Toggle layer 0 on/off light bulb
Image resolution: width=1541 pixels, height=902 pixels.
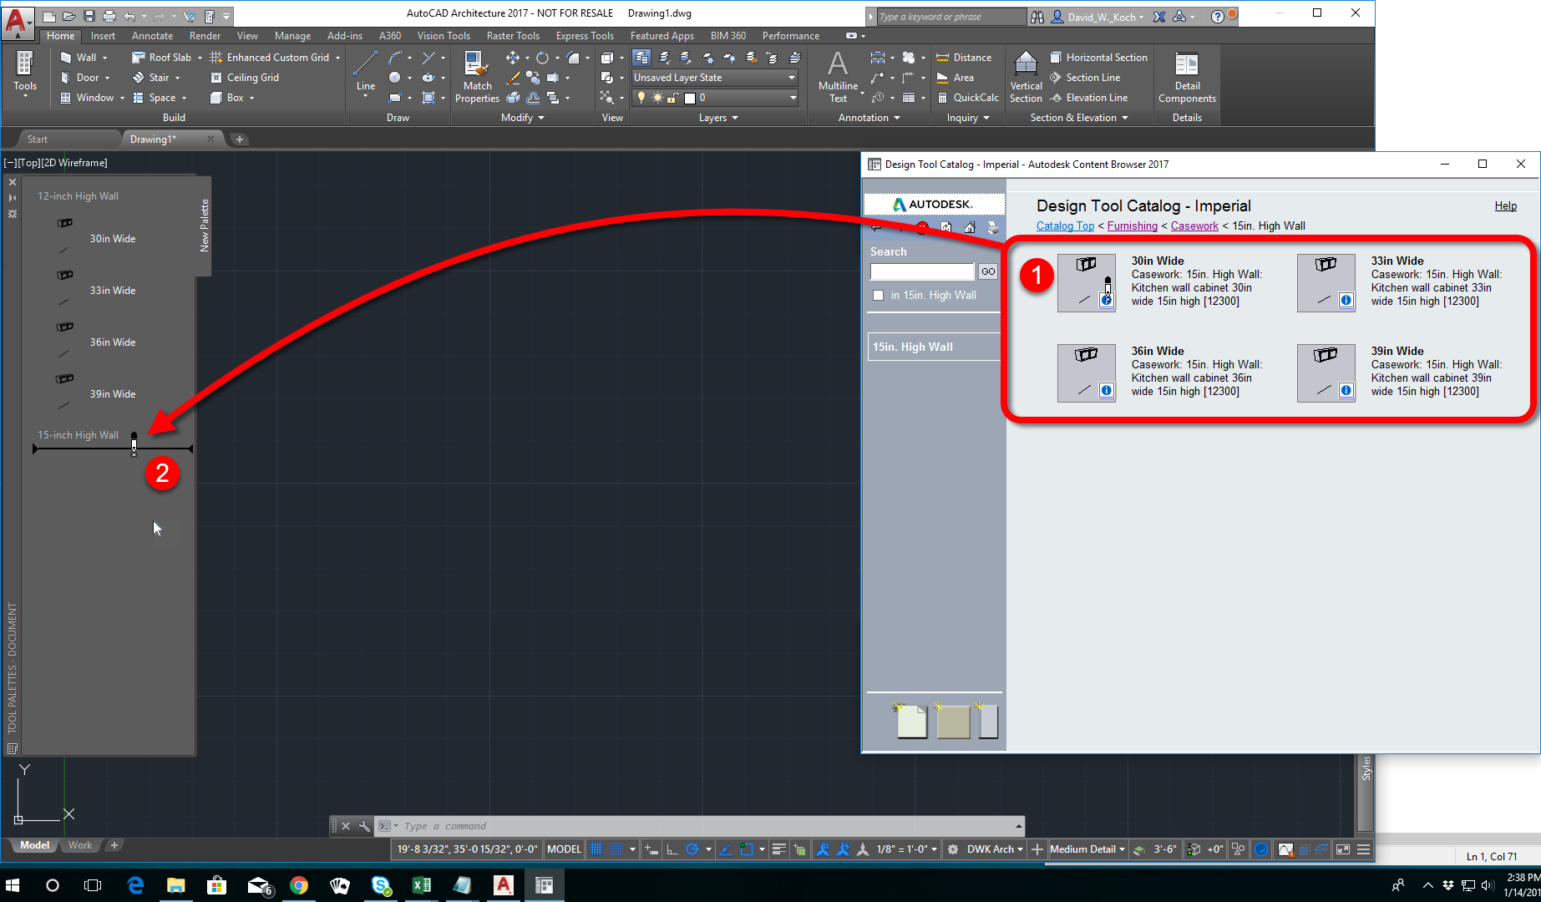641,98
